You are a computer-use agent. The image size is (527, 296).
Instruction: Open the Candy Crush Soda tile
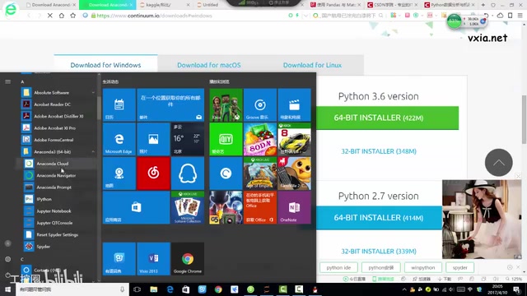tap(260, 139)
